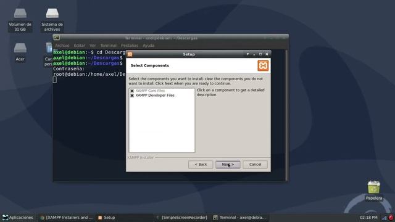Viewport: 395px width, 222px height.
Task: Go back with the Back button
Action: [x=201, y=165]
